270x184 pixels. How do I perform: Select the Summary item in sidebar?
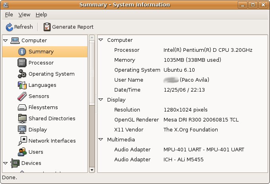pyautogui.click(x=41, y=52)
